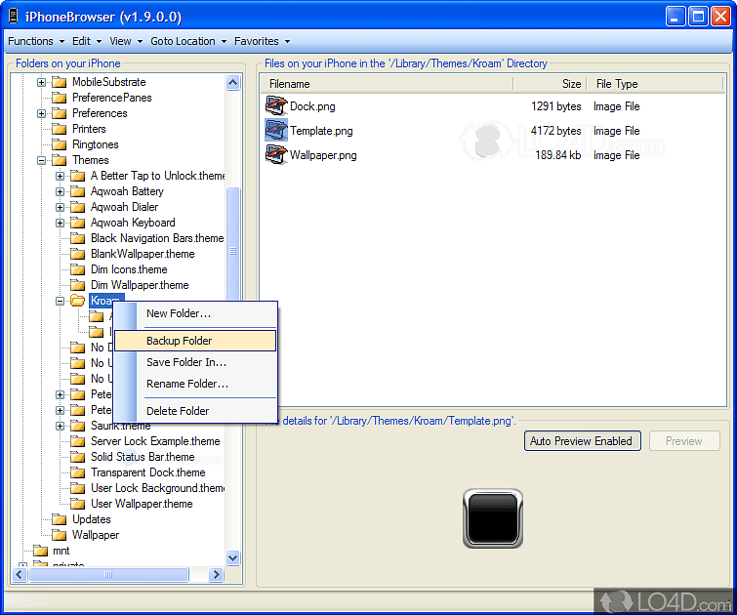Expand the MobileSubstrate folder node
The width and height of the screenshot is (737, 615).
[x=41, y=82]
